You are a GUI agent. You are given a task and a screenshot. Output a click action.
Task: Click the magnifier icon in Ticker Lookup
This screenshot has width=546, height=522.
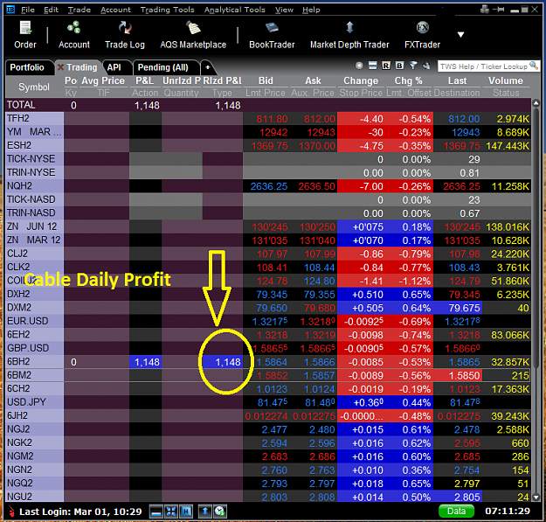(534, 66)
